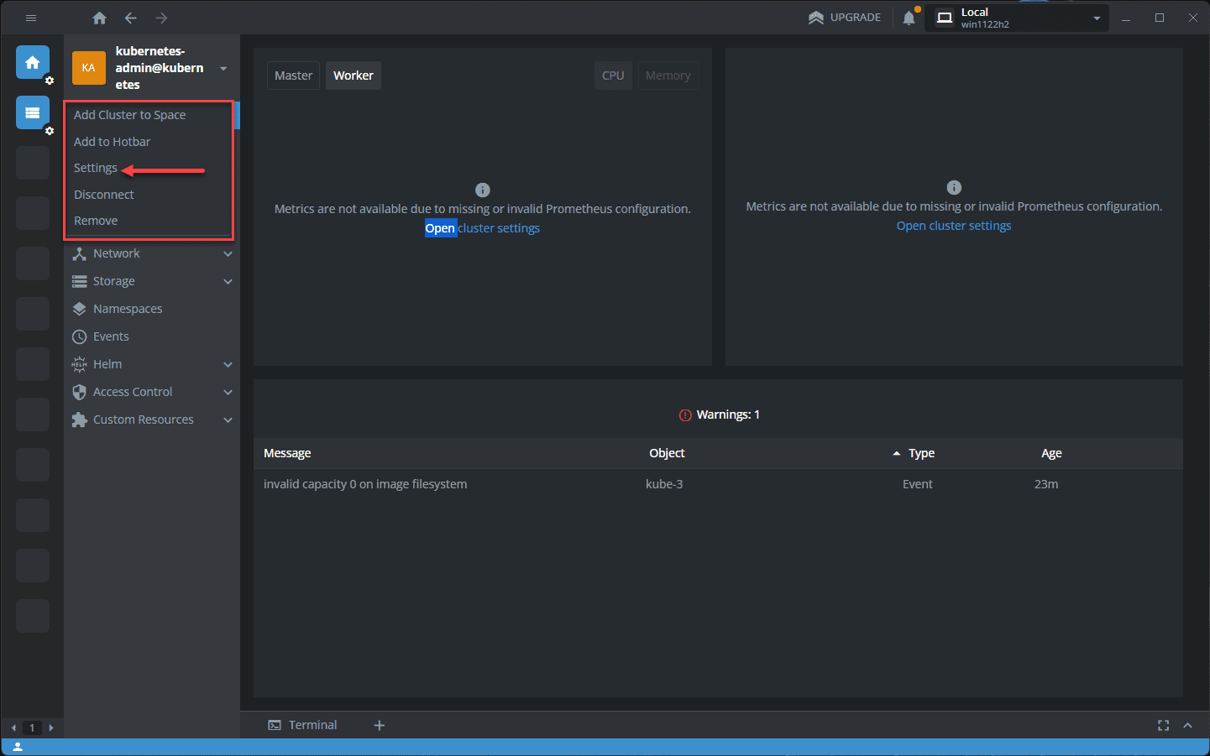Screen dimensions: 1210x756
Task: Expand the Network chevron
Action: click(x=228, y=253)
